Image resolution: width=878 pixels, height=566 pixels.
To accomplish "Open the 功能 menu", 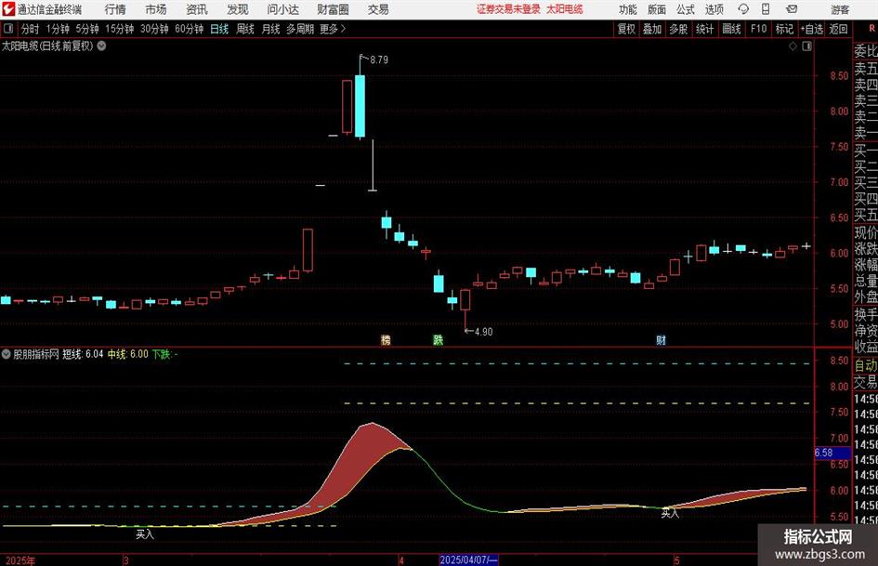I will tap(628, 9).
